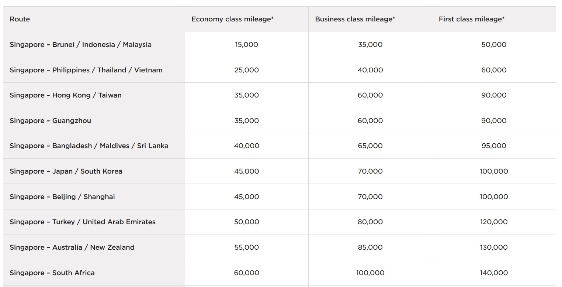562x287 pixels.
Task: Click Singapore – Turkey / United Arab Emirates route
Action: [83, 222]
